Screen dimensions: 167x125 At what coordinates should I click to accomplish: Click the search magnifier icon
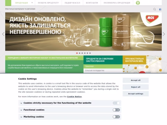pos(154,9)
